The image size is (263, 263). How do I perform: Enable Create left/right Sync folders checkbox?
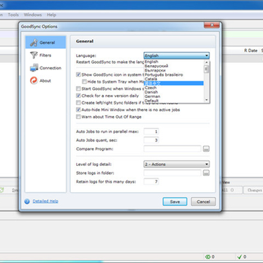pyautogui.click(x=78, y=103)
